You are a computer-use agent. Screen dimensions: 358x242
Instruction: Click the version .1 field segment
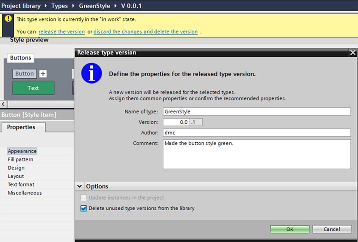tap(196, 122)
